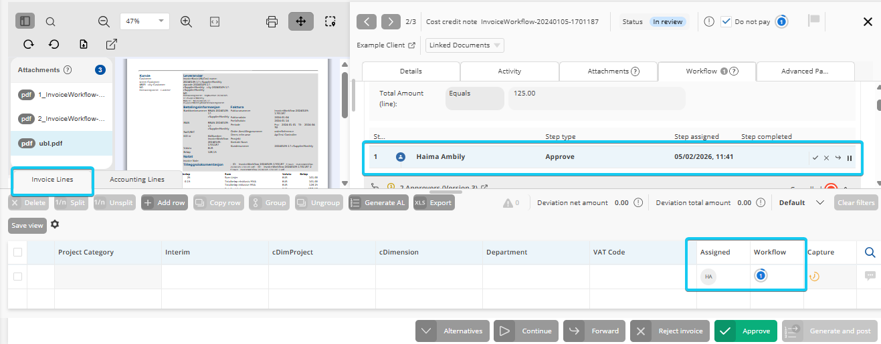Image resolution: width=881 pixels, height=344 pixels.
Task: Switch to the Activity tab
Action: [x=509, y=71]
